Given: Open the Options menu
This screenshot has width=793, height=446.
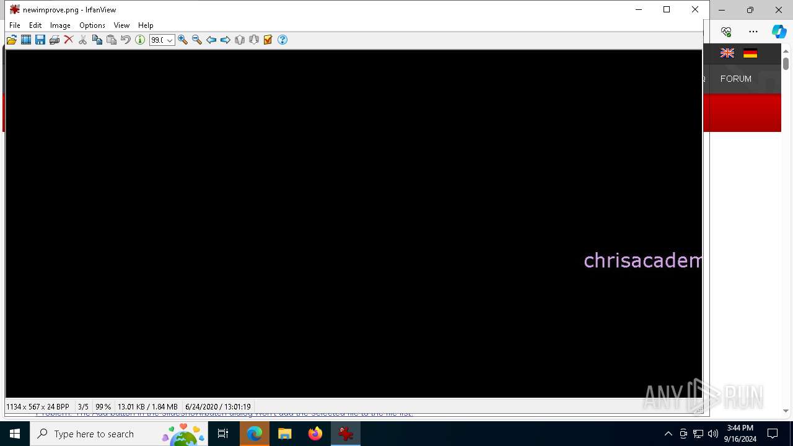Looking at the screenshot, I should tap(92, 25).
